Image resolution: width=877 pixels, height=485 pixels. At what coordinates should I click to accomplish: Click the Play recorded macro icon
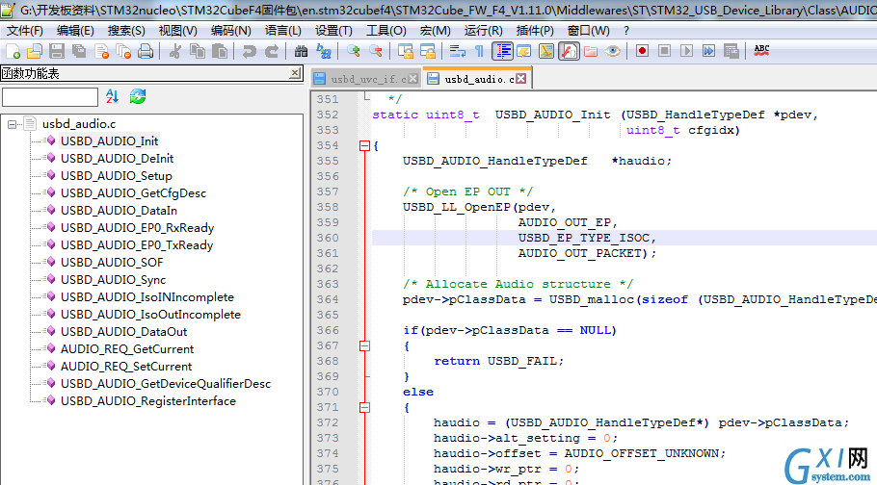coord(687,51)
